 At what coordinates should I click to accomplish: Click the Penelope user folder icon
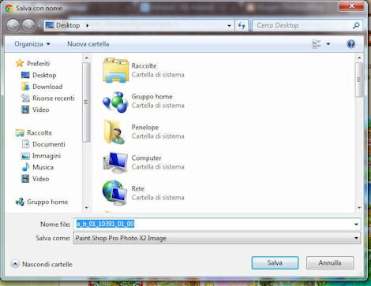click(x=114, y=132)
